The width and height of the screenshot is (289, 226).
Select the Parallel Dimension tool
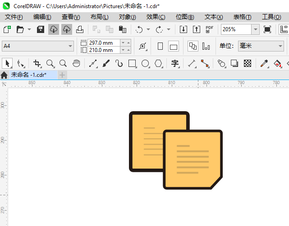(x=192, y=64)
